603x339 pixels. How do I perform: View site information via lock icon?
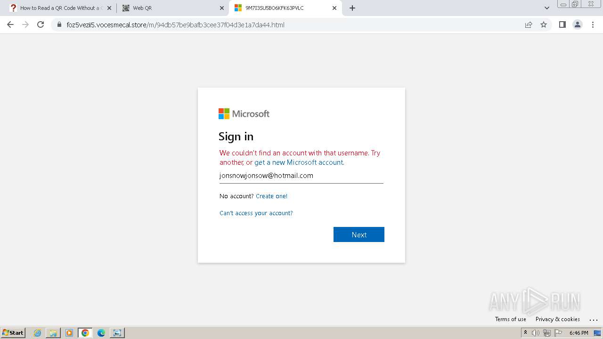click(59, 25)
